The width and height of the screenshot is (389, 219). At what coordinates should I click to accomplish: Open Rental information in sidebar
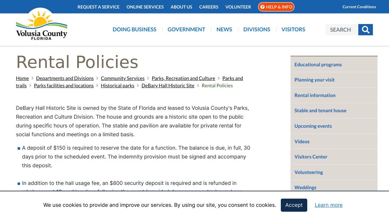(334, 95)
